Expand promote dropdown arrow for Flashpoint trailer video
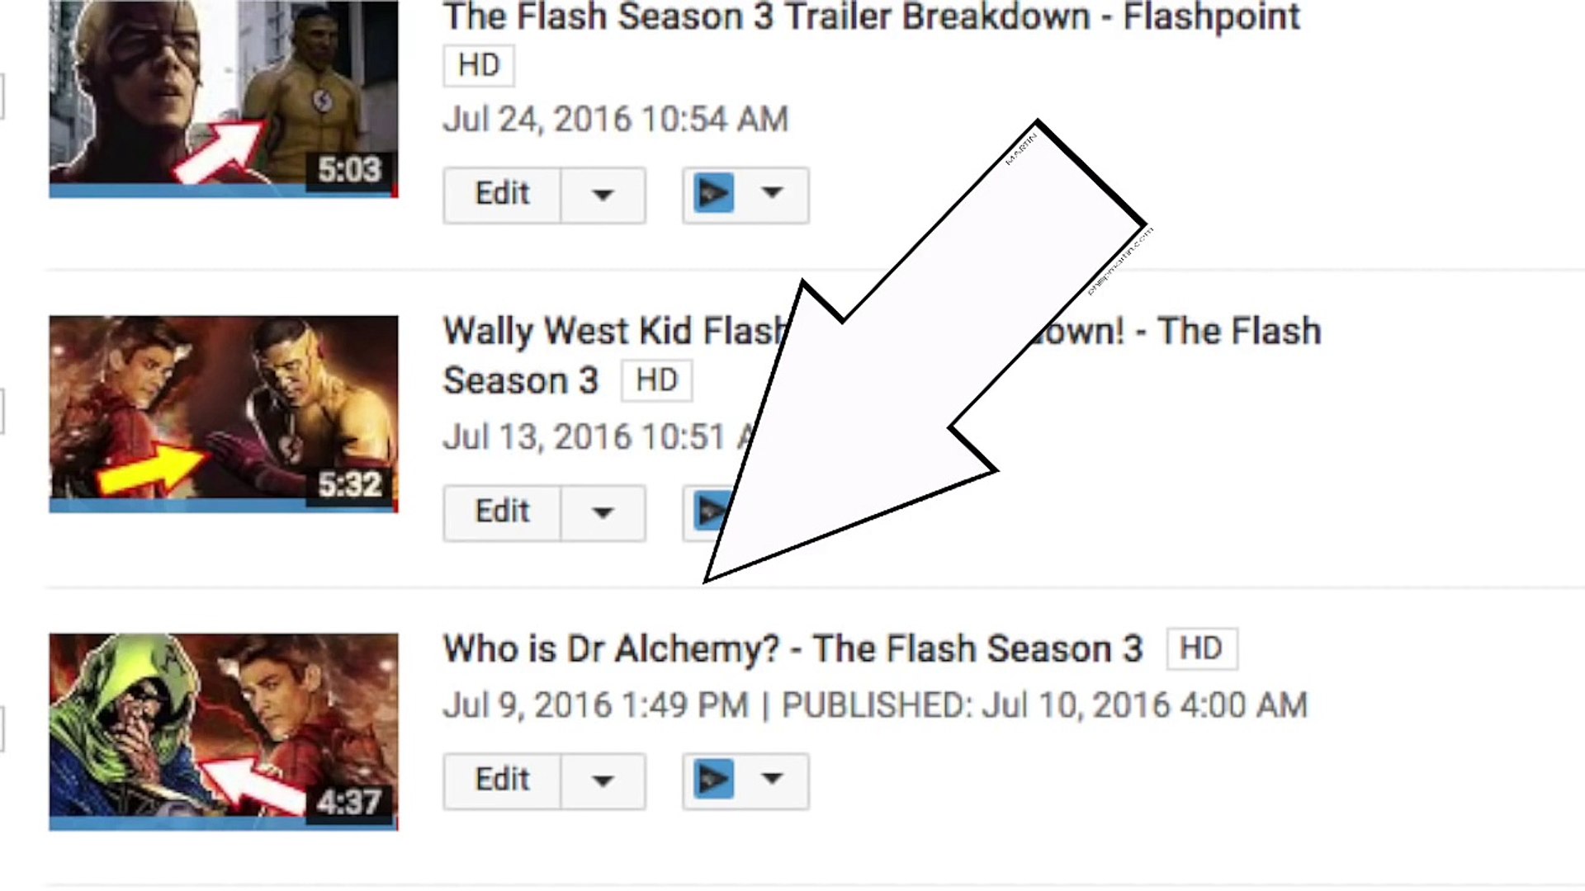 (772, 194)
